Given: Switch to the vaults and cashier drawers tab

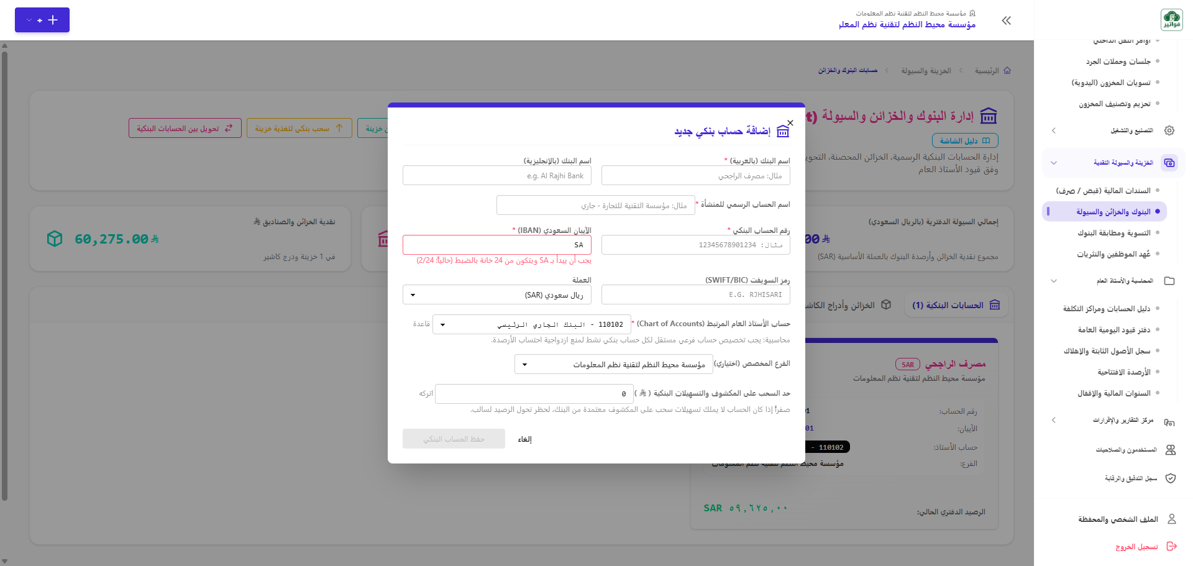Looking at the screenshot, I should [848, 305].
